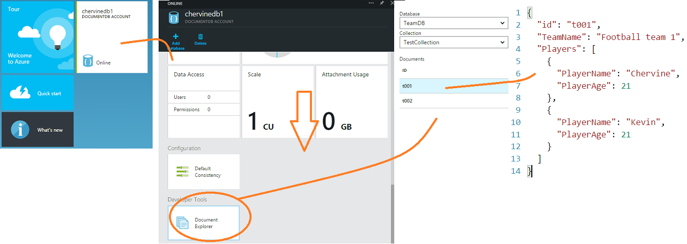This screenshot has height=244, width=687.
Task: Click the "Players" key in JSON editor
Action: [559, 49]
